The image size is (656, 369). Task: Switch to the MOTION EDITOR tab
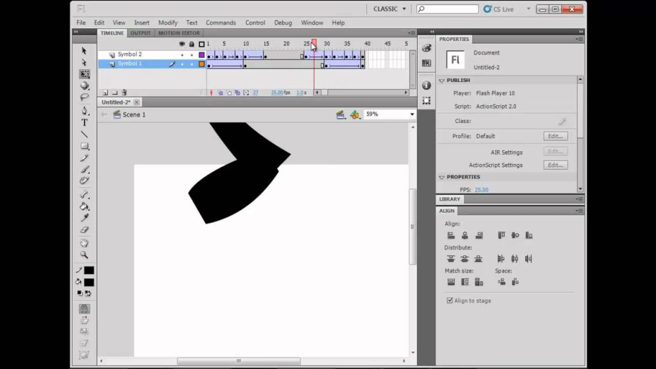[x=179, y=33]
